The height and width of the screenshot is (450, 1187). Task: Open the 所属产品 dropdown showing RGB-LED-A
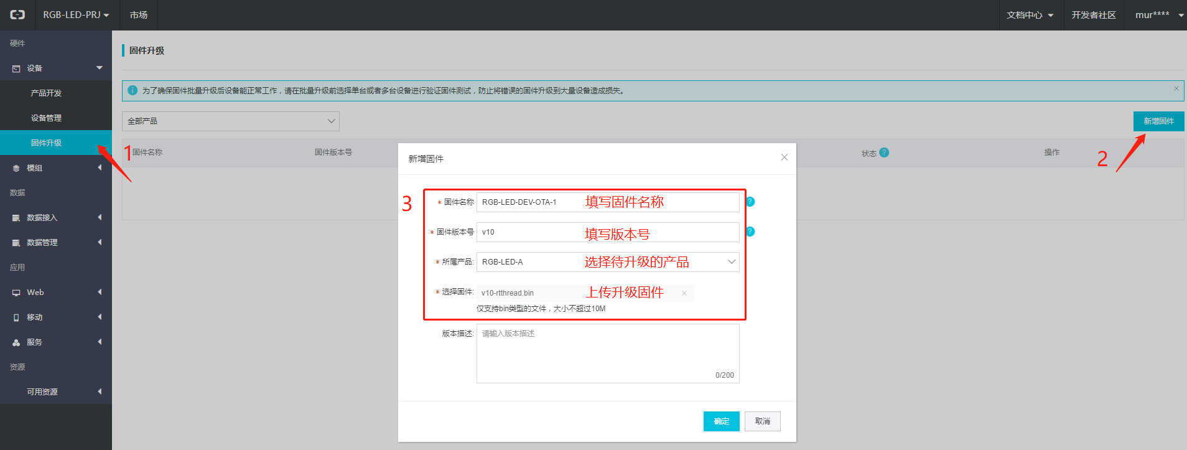pyautogui.click(x=607, y=262)
